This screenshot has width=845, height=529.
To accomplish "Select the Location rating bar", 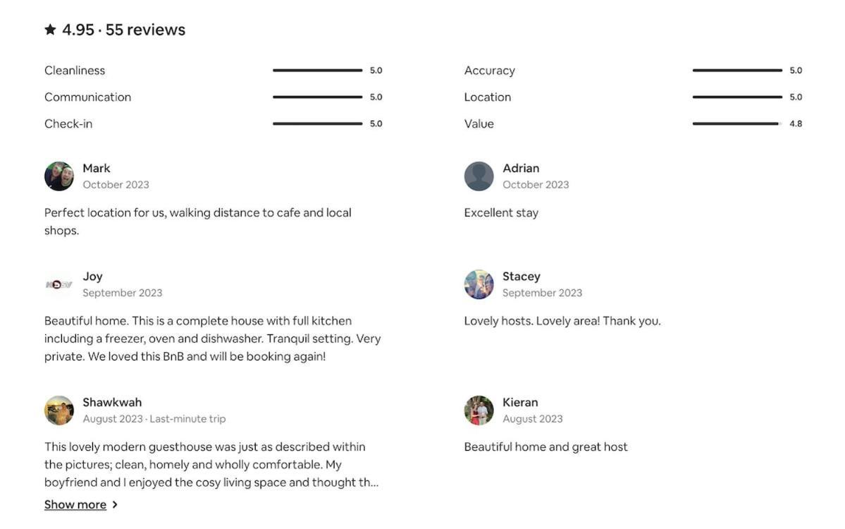I will pos(737,97).
